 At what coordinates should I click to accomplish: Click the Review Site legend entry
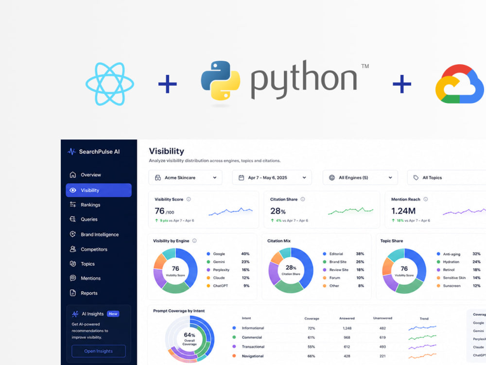point(344,270)
